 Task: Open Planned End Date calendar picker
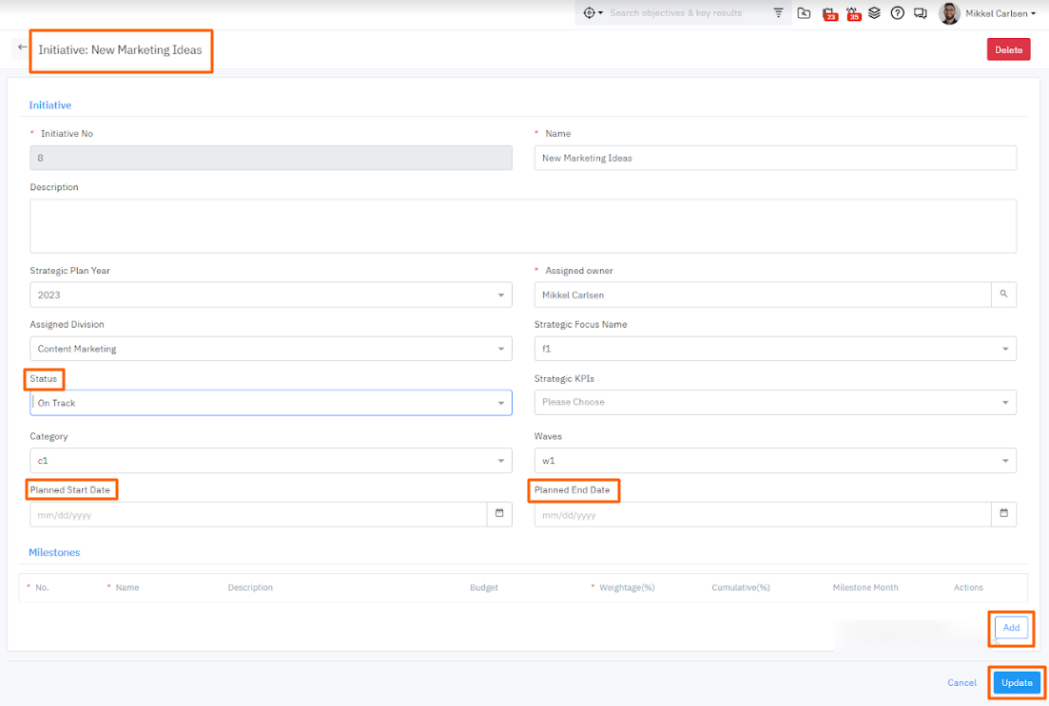(1003, 514)
